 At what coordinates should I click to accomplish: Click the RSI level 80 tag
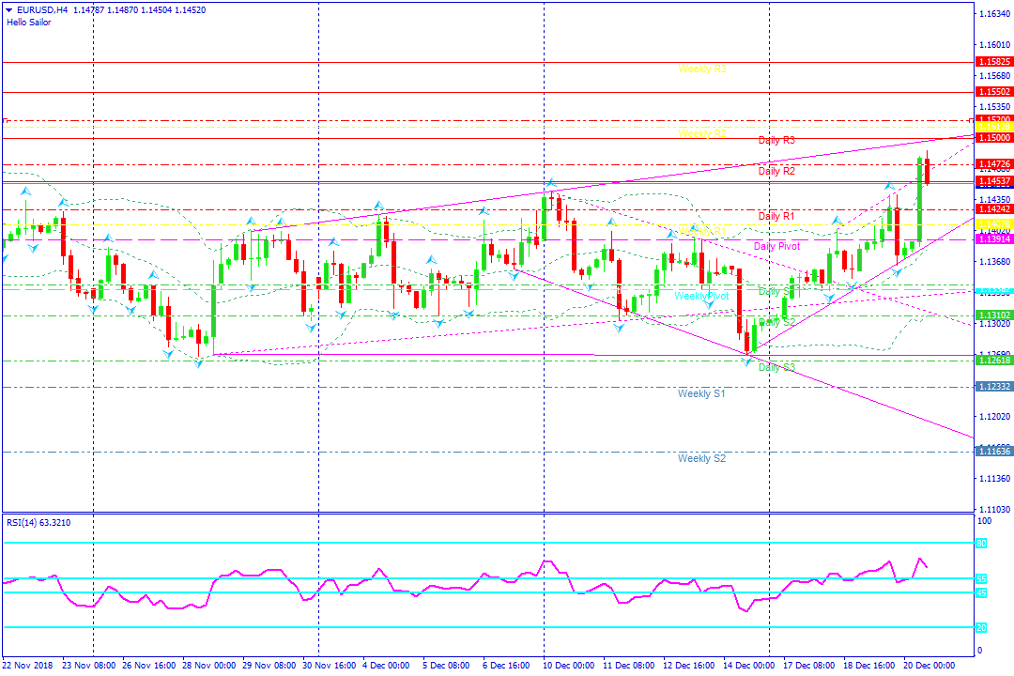(x=981, y=544)
